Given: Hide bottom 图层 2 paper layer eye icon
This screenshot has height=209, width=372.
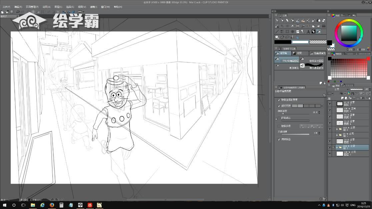Looking at the screenshot, I should tap(330, 154).
